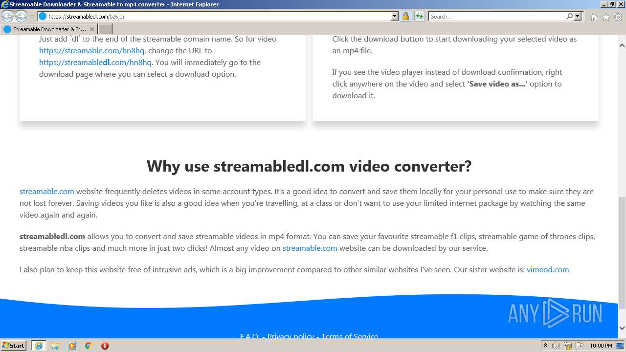Click the Internet Explorer title bar logo
This screenshot has width=626, height=352.
pos(5,4)
